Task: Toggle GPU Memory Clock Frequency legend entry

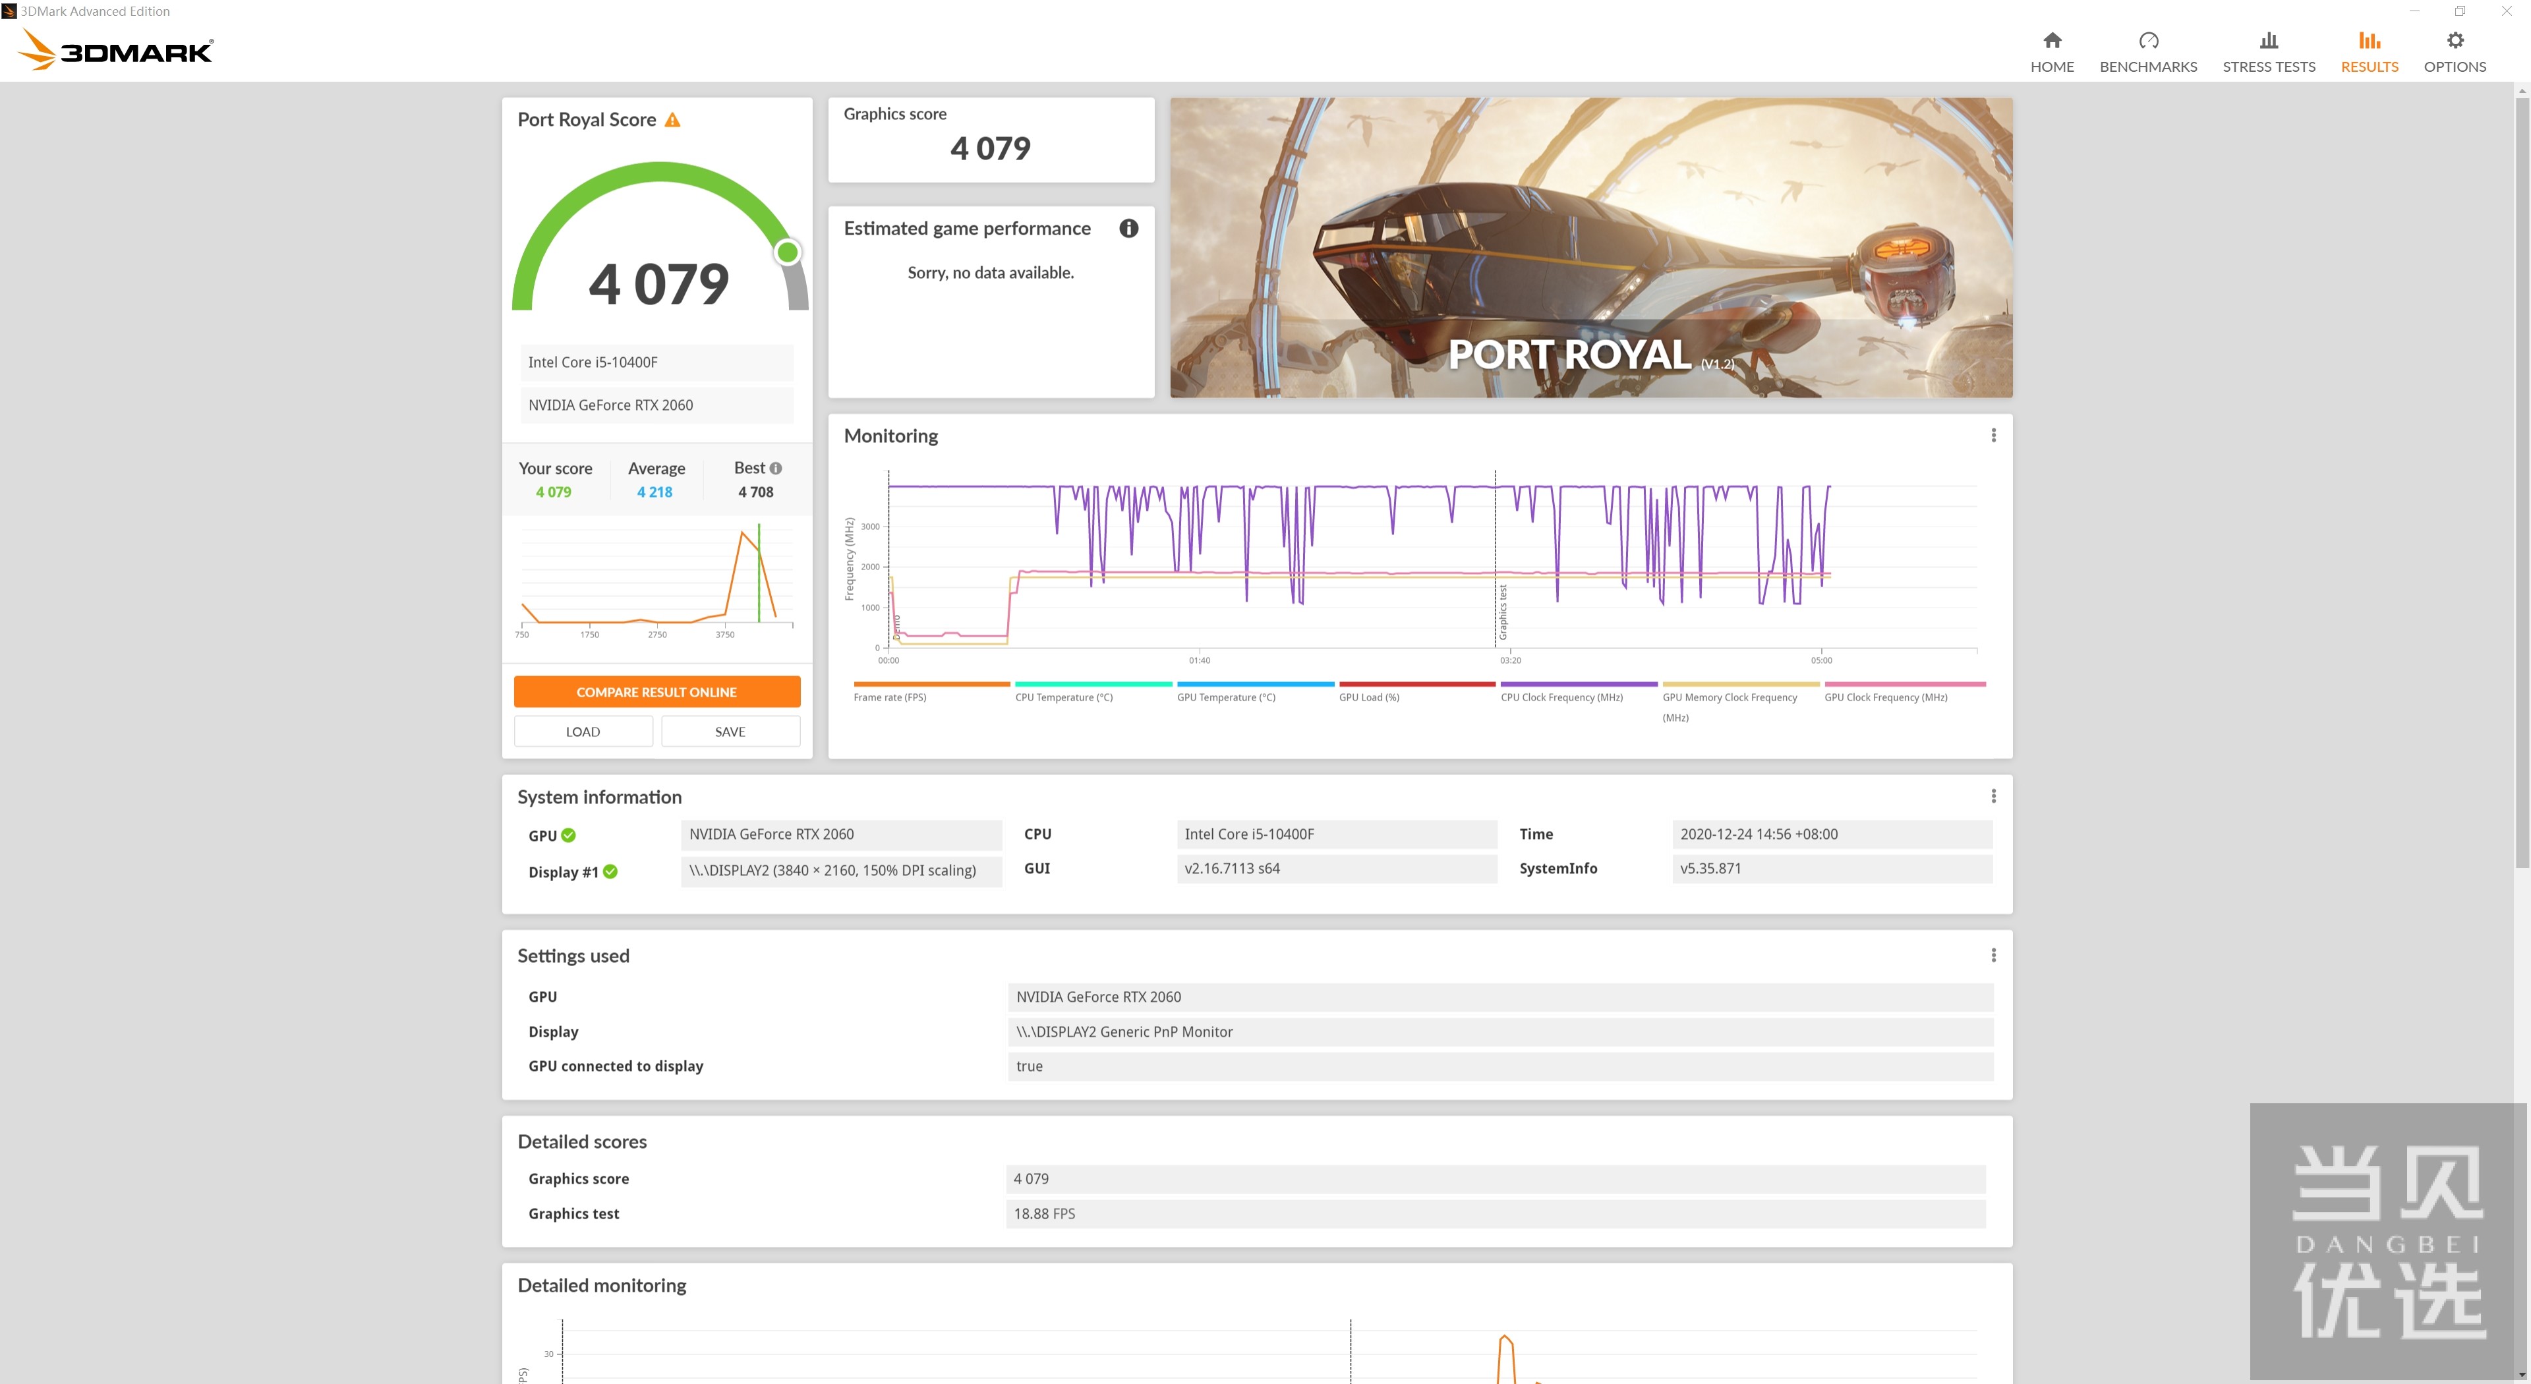Action: (1740, 703)
